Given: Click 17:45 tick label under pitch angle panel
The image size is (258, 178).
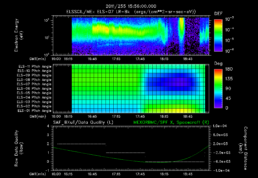Looking at the screenshot, I should click(x=140, y=116).
